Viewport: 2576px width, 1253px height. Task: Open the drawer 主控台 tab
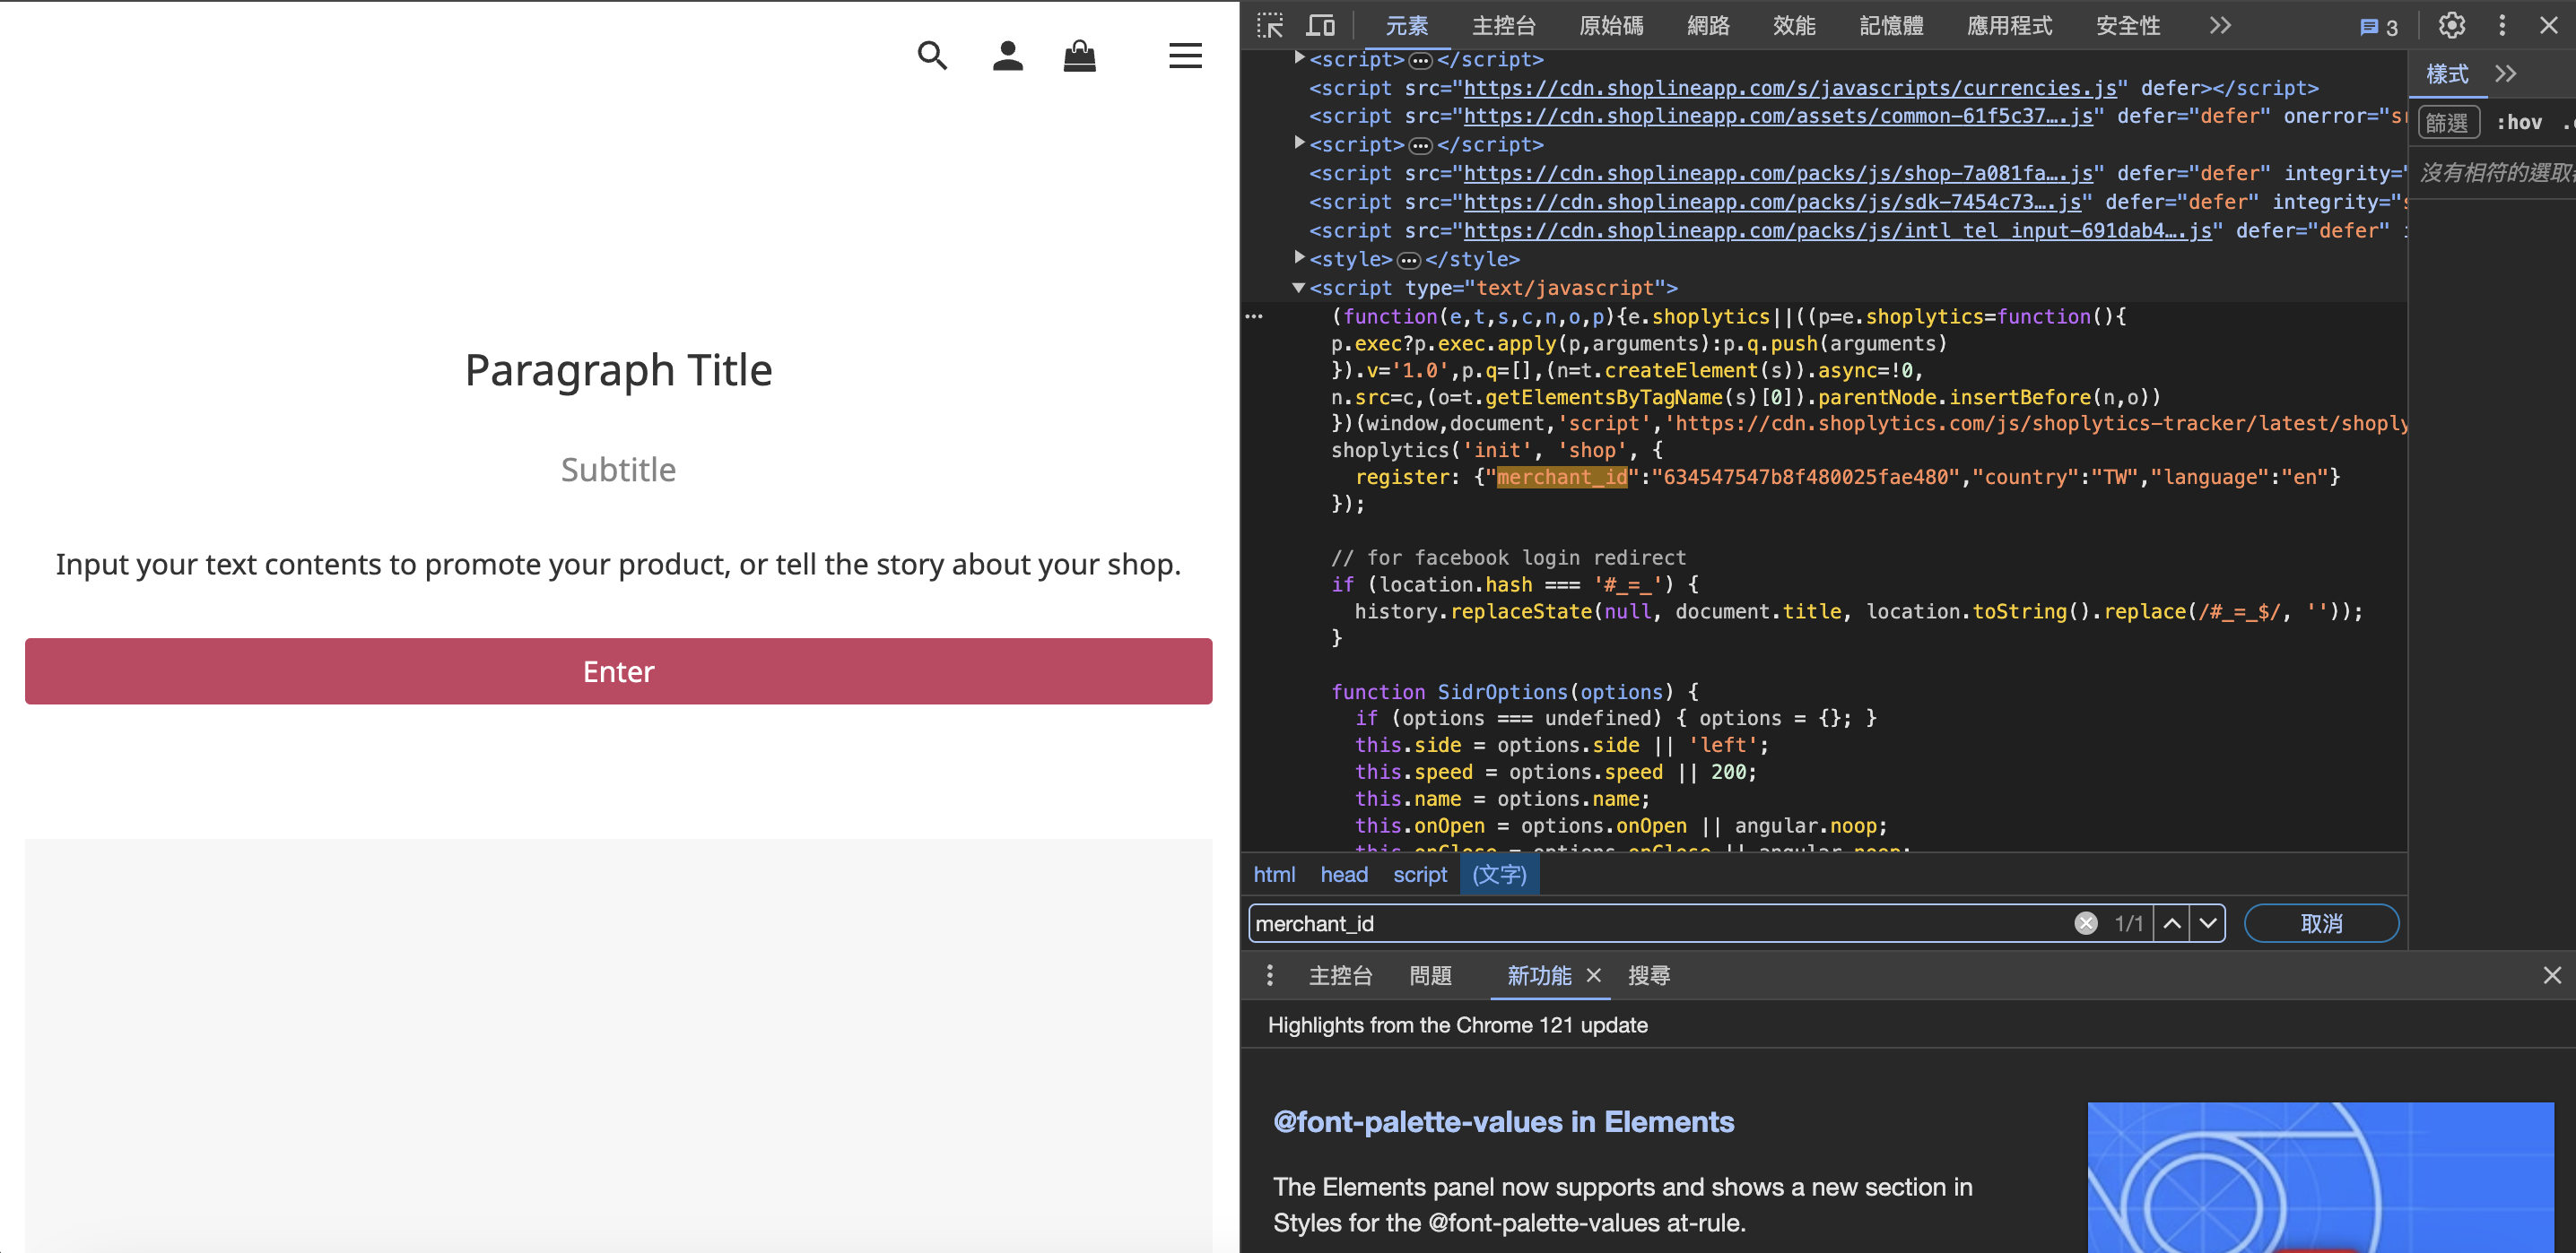tap(1340, 975)
